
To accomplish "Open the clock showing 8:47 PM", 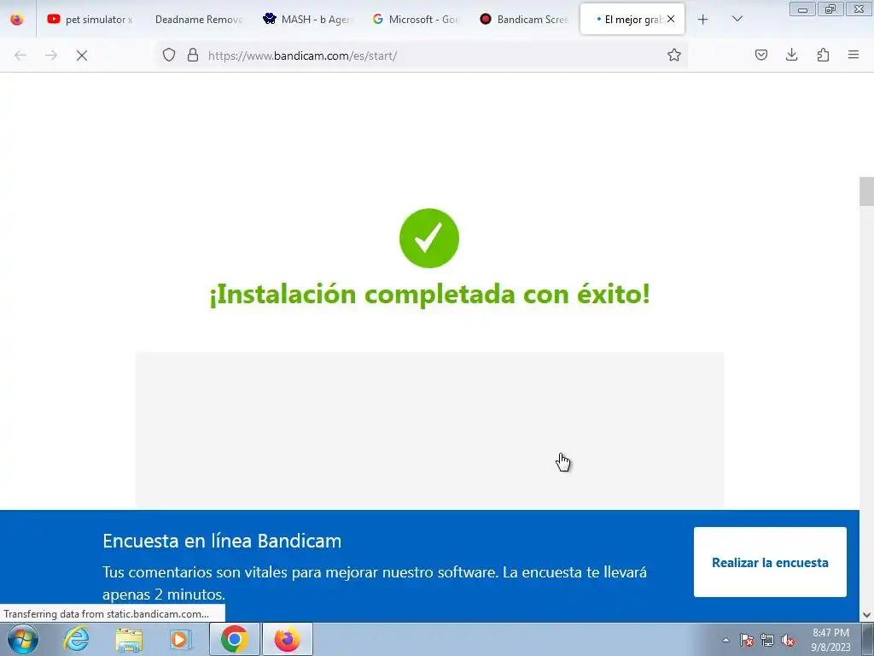I will click(x=830, y=640).
